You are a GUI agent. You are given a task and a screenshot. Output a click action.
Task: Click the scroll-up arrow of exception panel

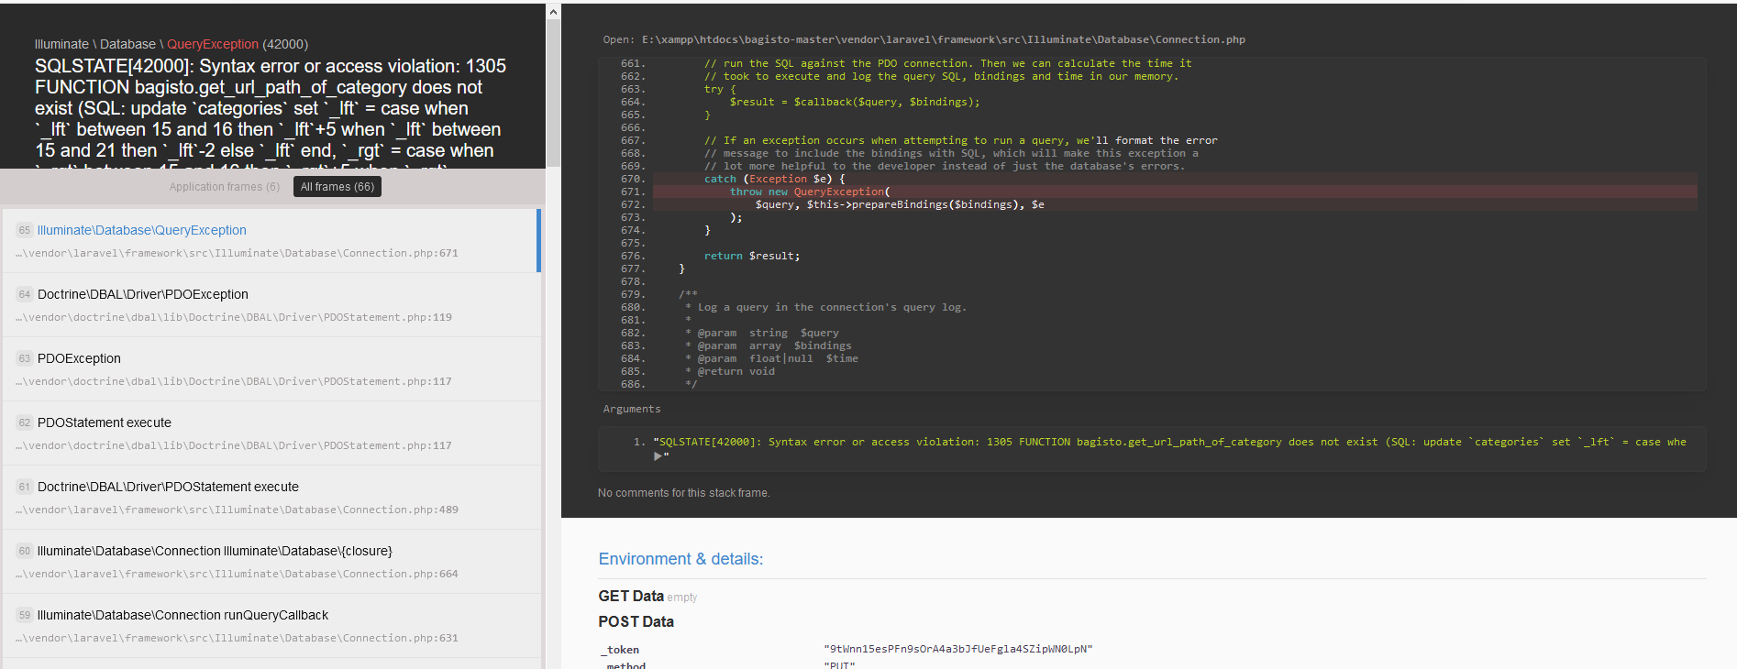553,12
